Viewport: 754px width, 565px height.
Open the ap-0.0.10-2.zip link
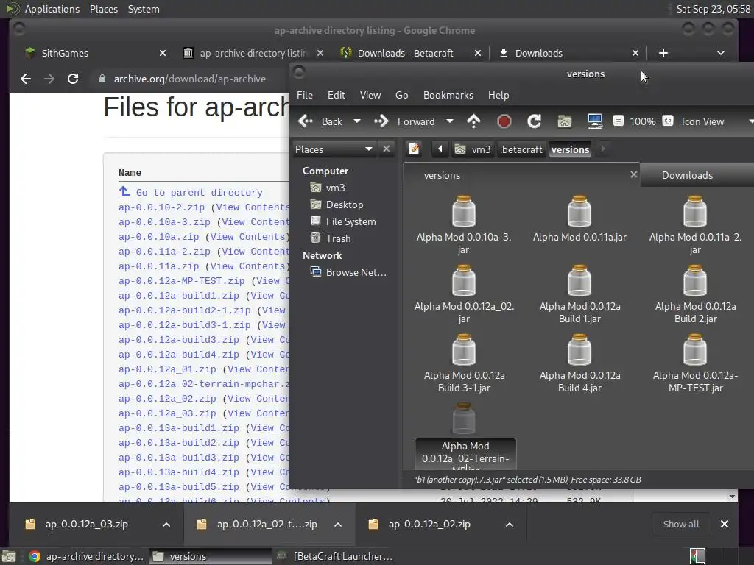(161, 207)
